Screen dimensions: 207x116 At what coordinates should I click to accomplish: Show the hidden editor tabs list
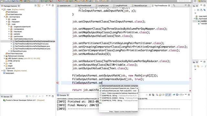(174, 6)
